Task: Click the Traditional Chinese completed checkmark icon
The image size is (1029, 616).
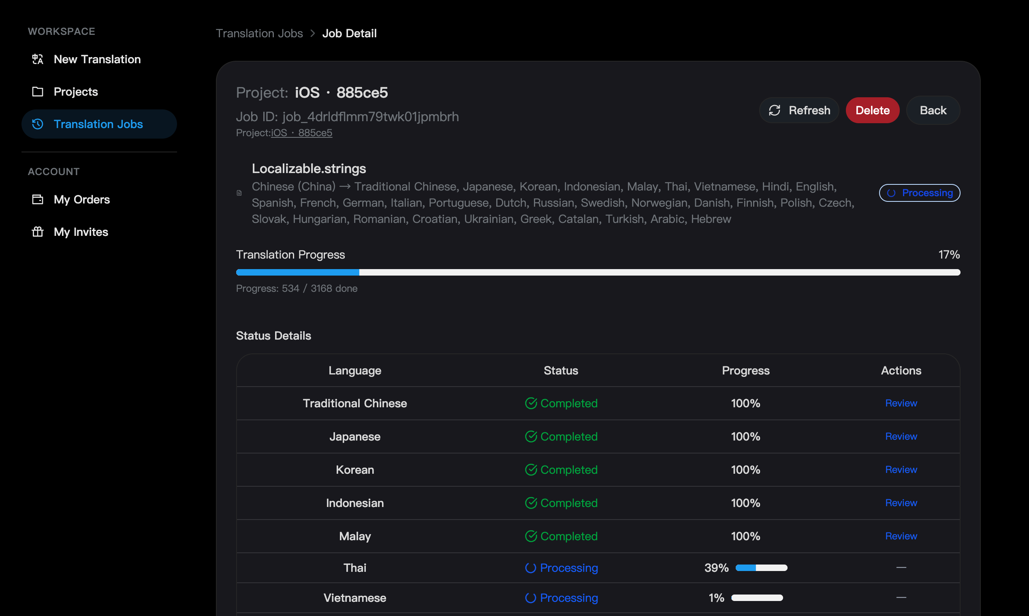Action: coord(531,404)
